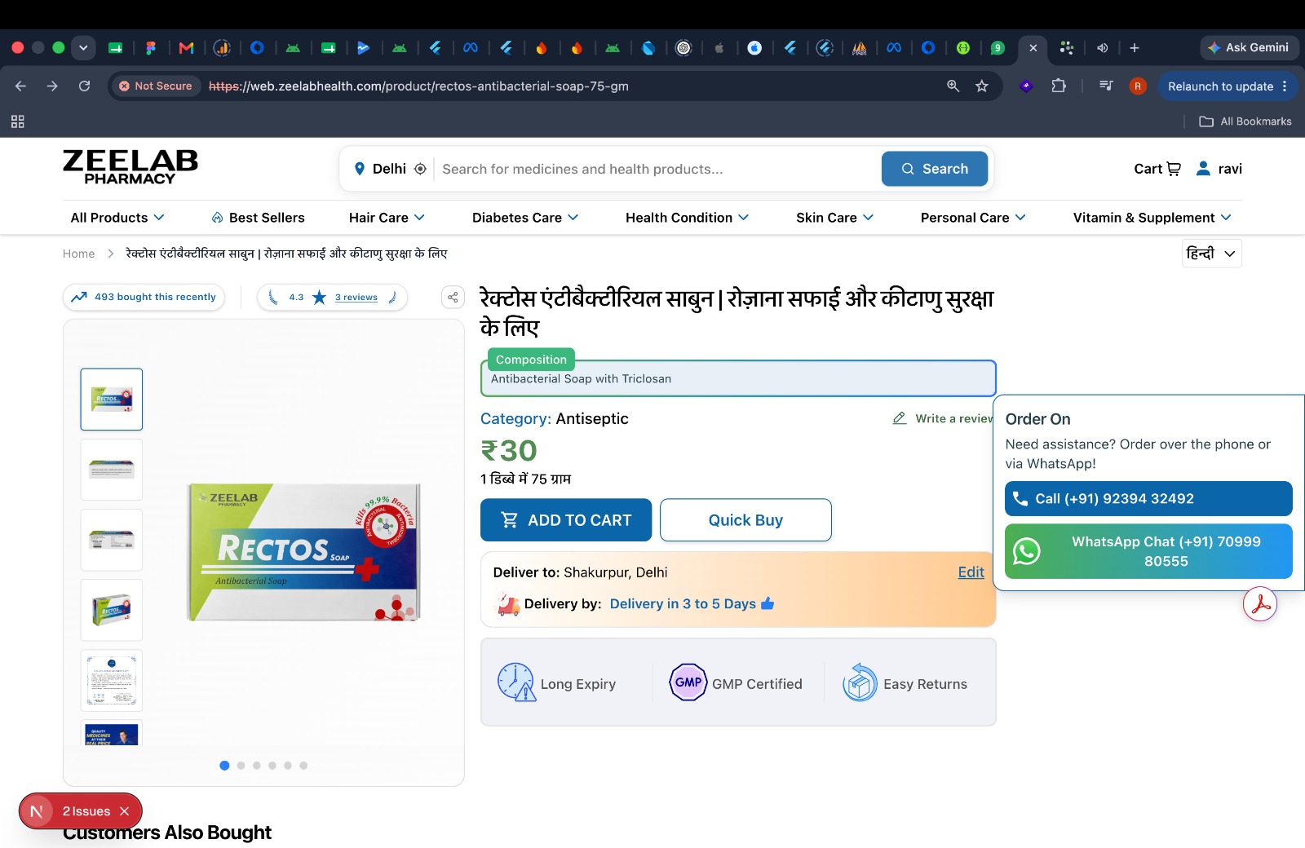Go to Zeelab Pharmacy home via logo
Viewport: 1305px width, 848px height.
pos(130,167)
